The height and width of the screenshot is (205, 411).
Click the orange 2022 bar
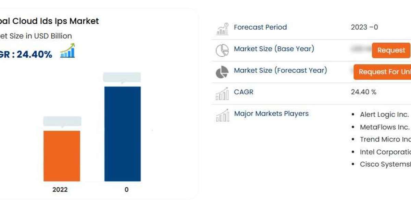[x=62, y=156]
